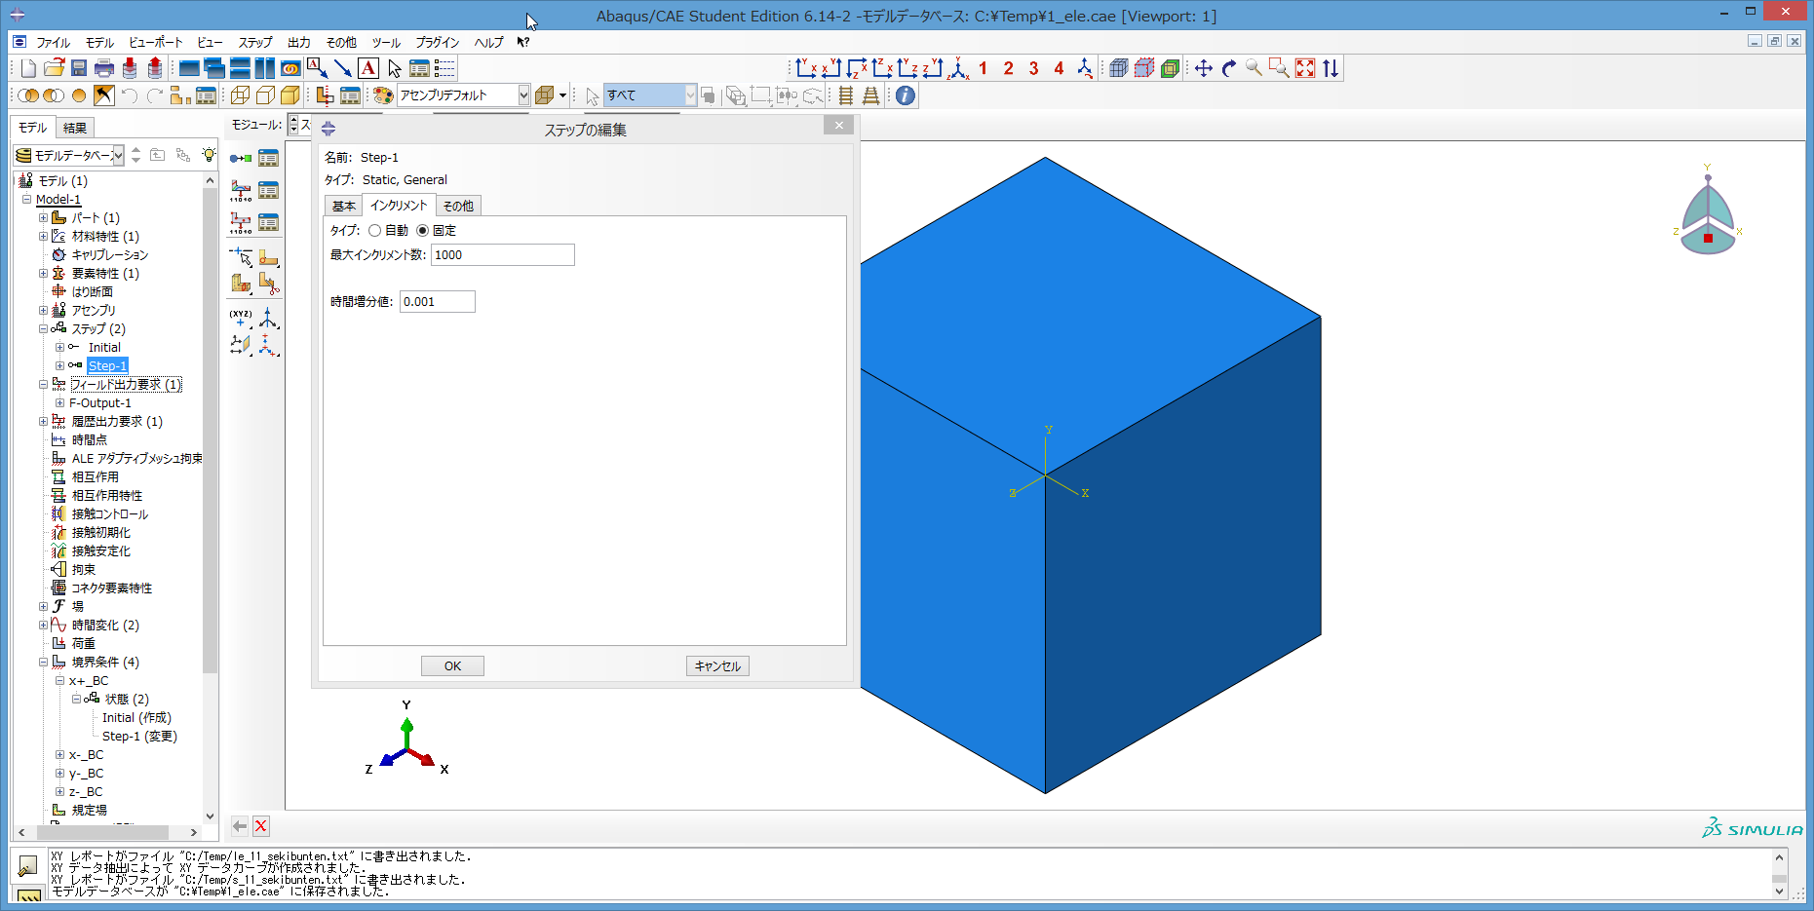Save the model database floppy icon
This screenshot has width=1814, height=911.
pos(79,68)
